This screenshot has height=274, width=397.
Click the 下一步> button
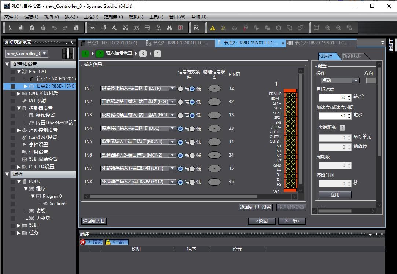pos(292,221)
